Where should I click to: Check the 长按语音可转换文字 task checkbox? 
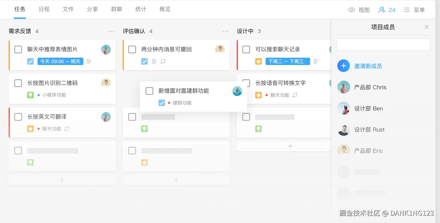click(x=246, y=83)
